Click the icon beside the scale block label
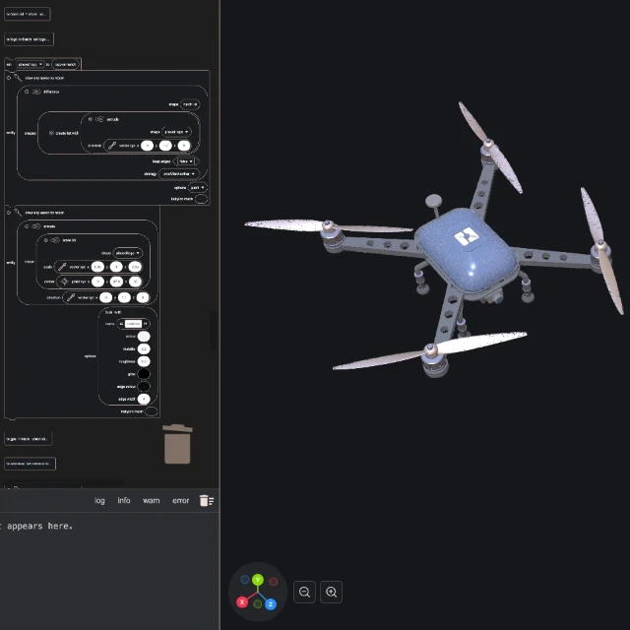Image resolution: width=630 pixels, height=630 pixels. pyautogui.click(x=55, y=240)
